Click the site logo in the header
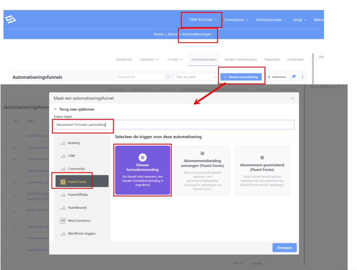The width and height of the screenshot is (357, 270). 10,20
